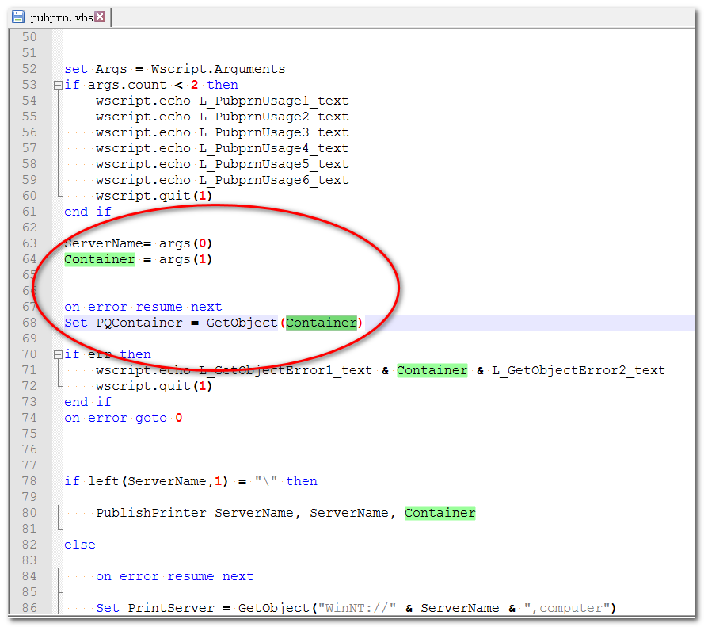The image size is (704, 627).
Task: Click 'PrintServer' on line 86
Action: 171,608
